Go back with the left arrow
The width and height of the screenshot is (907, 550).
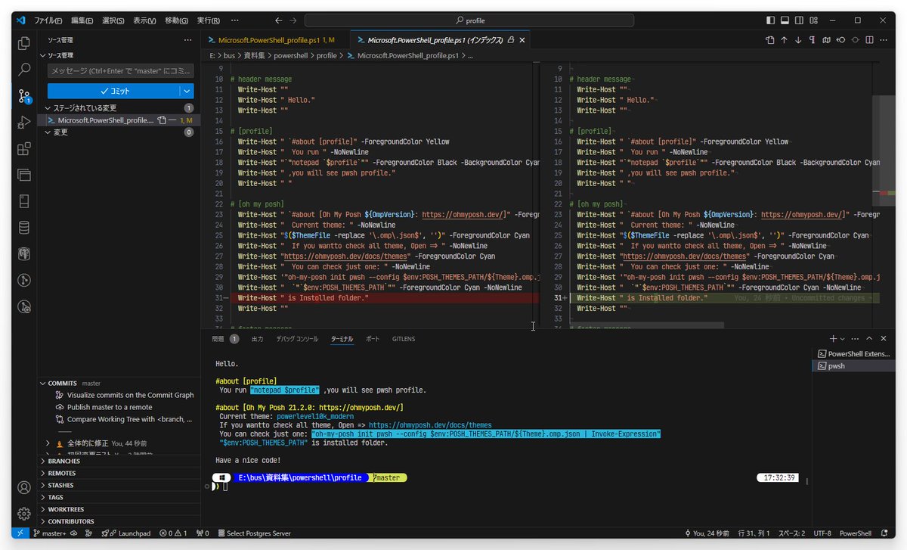click(279, 20)
